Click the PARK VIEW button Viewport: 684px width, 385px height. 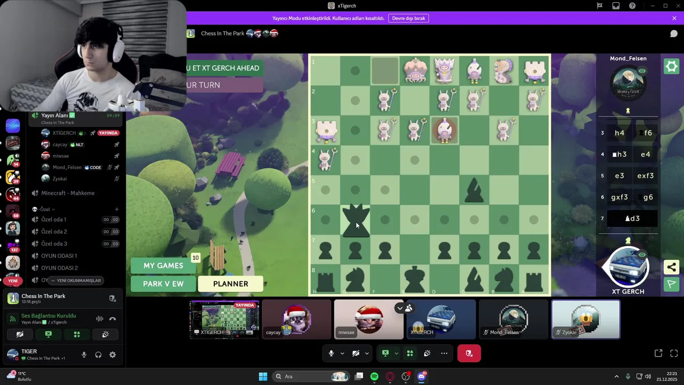coord(164,284)
